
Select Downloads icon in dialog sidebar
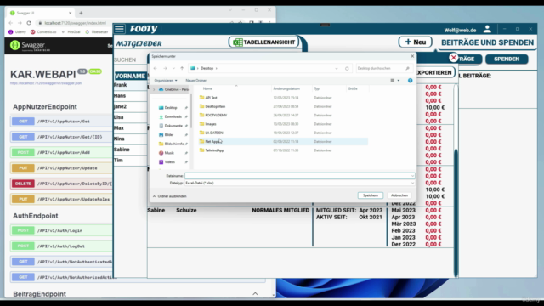tap(161, 116)
